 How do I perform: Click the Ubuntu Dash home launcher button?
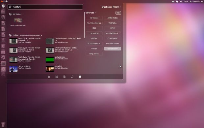coord(3,6)
